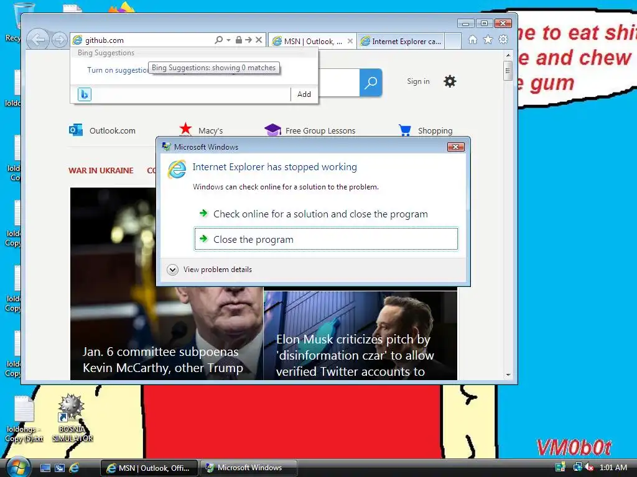This screenshot has width=637, height=477.
Task: Click the network tray icon
Action: point(577,467)
